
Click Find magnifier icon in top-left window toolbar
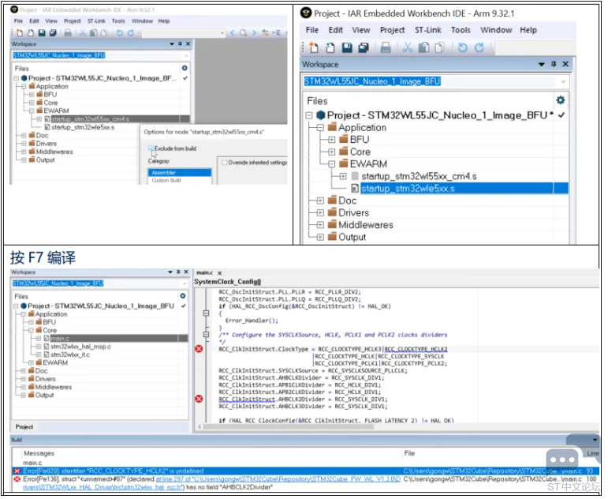(243, 33)
